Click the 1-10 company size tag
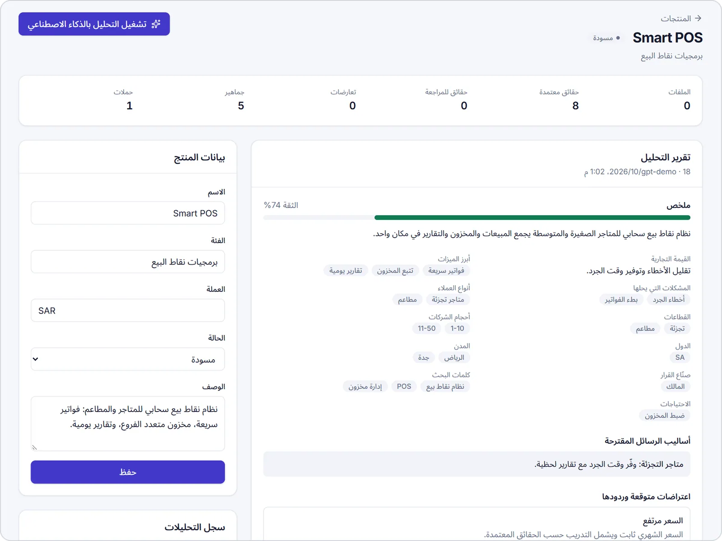Viewport: 722px width, 541px height. pyautogui.click(x=458, y=328)
